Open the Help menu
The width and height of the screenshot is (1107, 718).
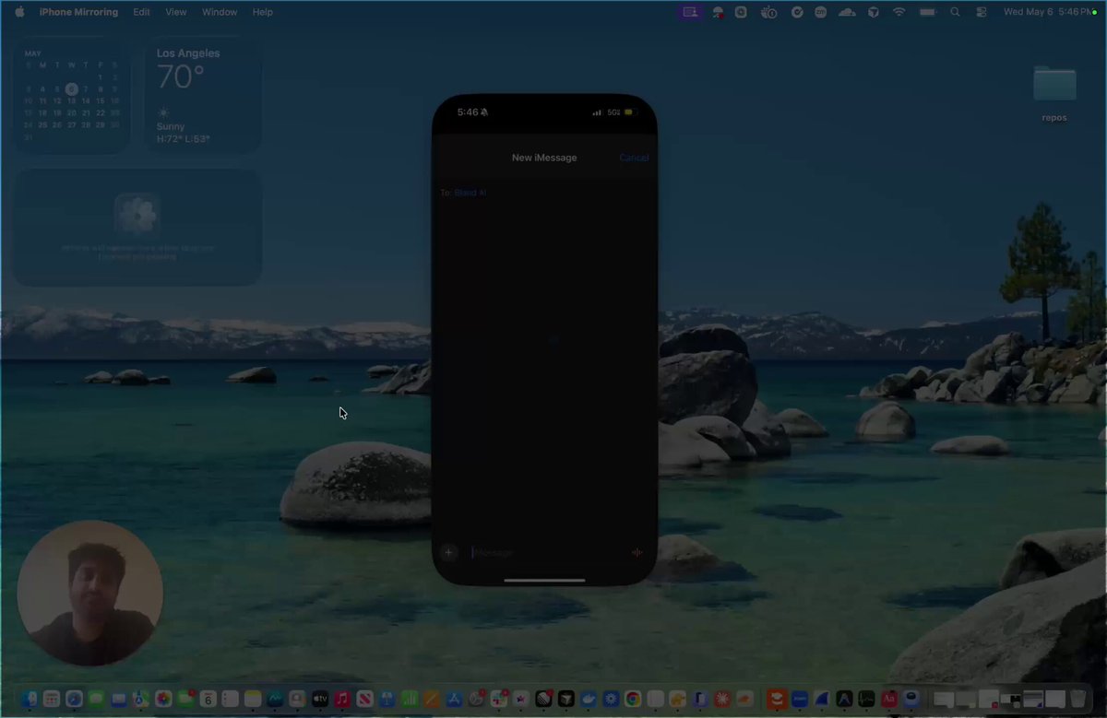tap(263, 12)
